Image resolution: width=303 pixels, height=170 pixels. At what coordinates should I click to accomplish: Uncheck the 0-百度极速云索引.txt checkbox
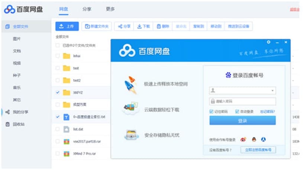57,117
